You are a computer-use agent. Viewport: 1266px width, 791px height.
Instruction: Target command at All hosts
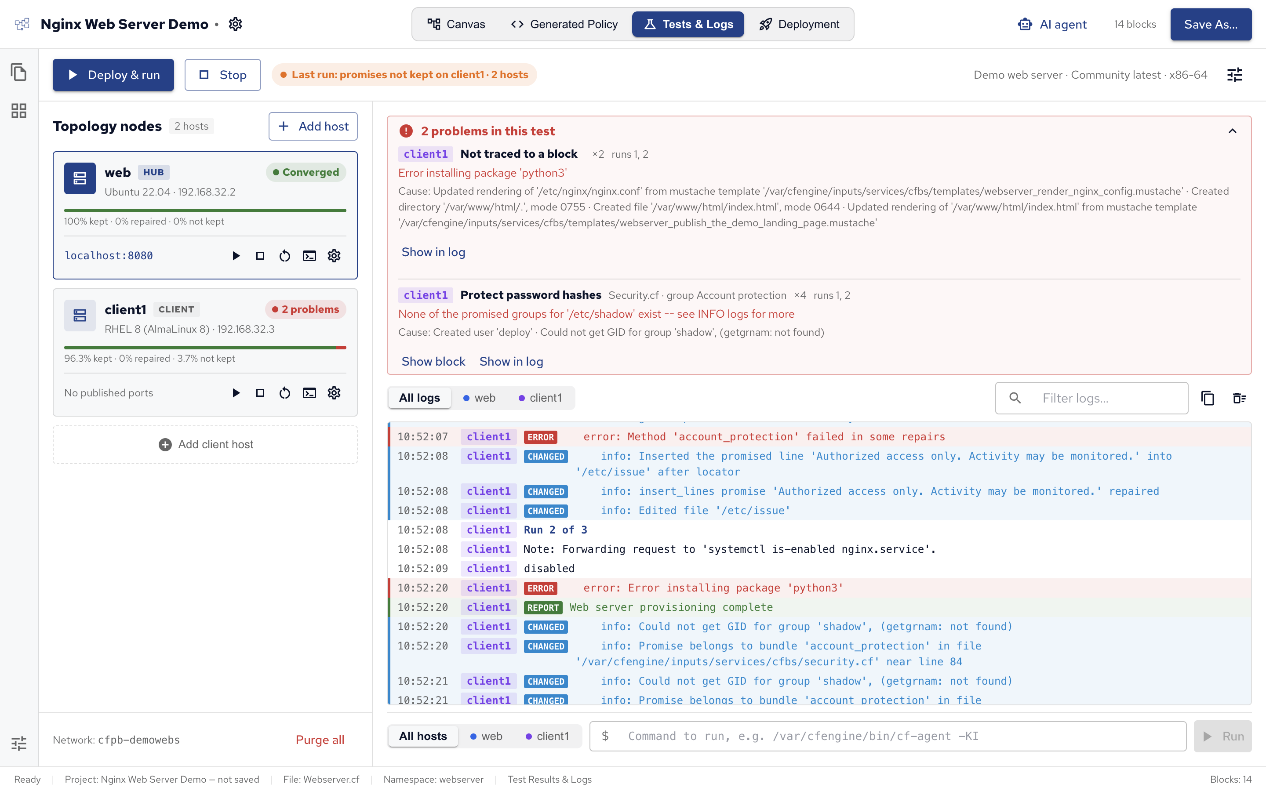tap(423, 736)
